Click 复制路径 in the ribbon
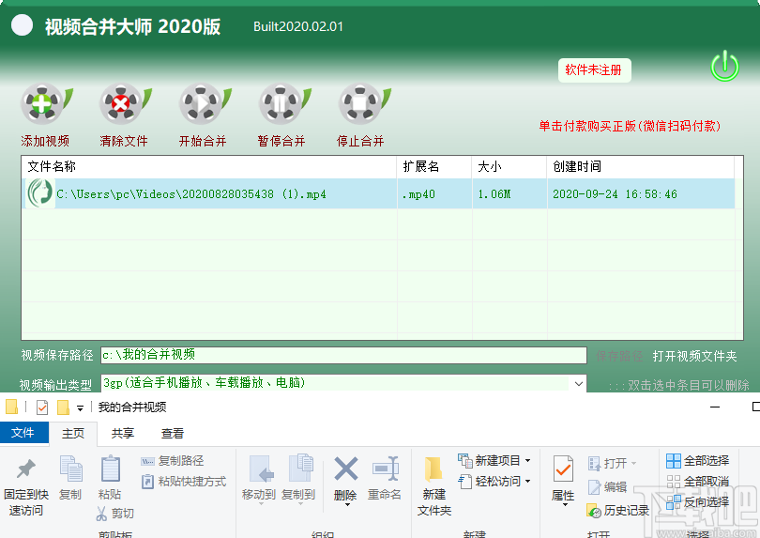 coord(173,461)
